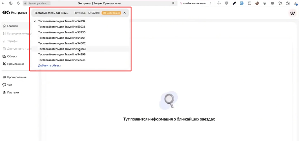
Task: Open the shield ad-blocker extension
Action: [226, 3]
